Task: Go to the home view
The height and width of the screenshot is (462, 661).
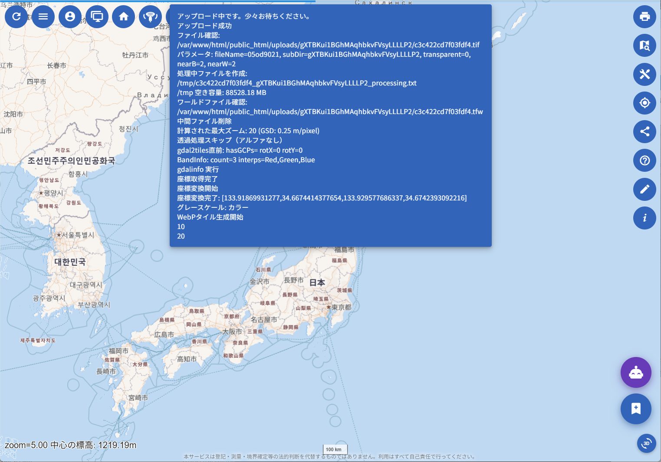Action: pyautogui.click(x=124, y=16)
